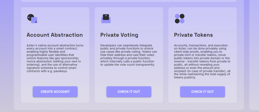Screen dimensions: 259x112
Task: Select the Private Voting heading
Action: coord(119,35)
